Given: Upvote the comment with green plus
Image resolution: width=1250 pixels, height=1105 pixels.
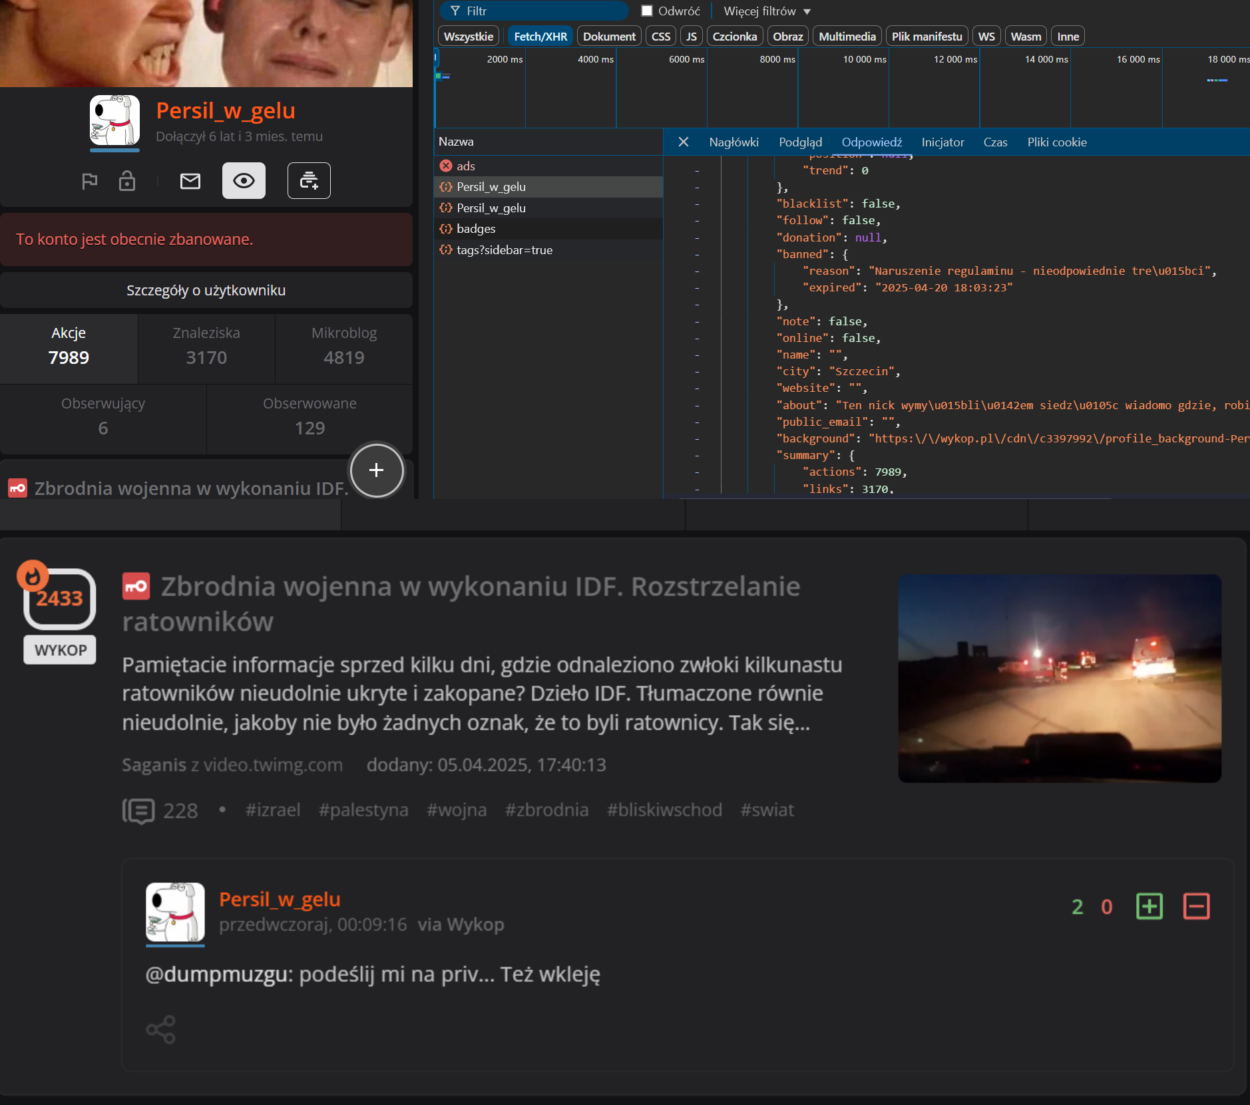Looking at the screenshot, I should pos(1149,906).
